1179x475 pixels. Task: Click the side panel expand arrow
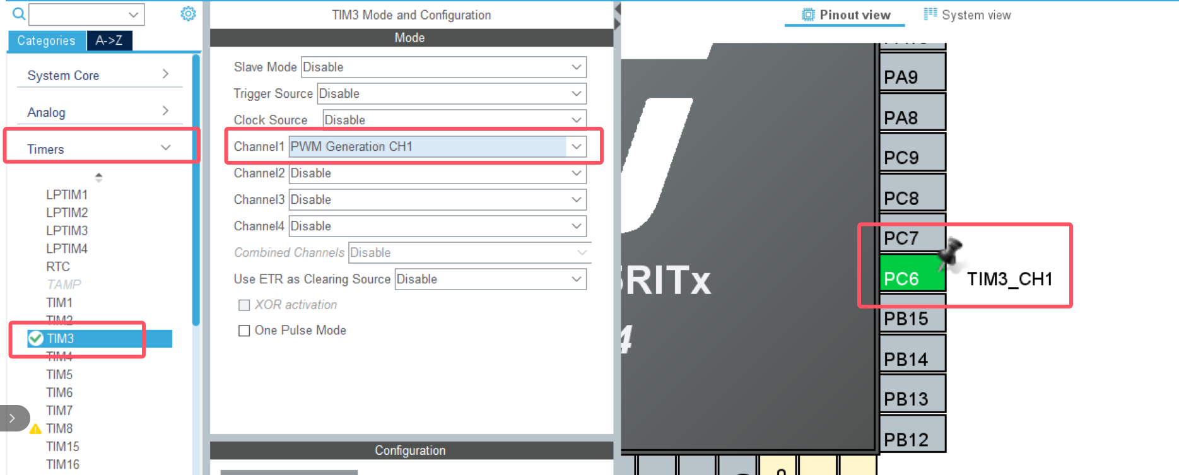click(x=13, y=418)
